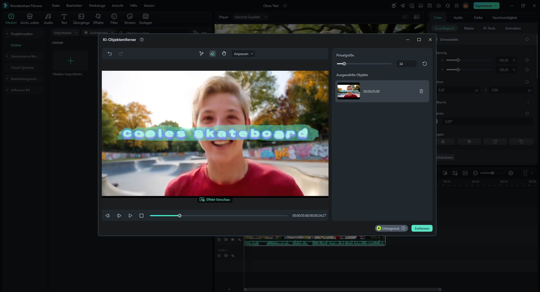Open the Importieren dropdown
This screenshot has width=540, height=292.
coord(65,33)
